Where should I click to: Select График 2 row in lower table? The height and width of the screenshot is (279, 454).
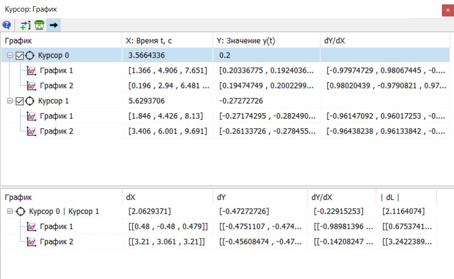pyautogui.click(x=56, y=242)
